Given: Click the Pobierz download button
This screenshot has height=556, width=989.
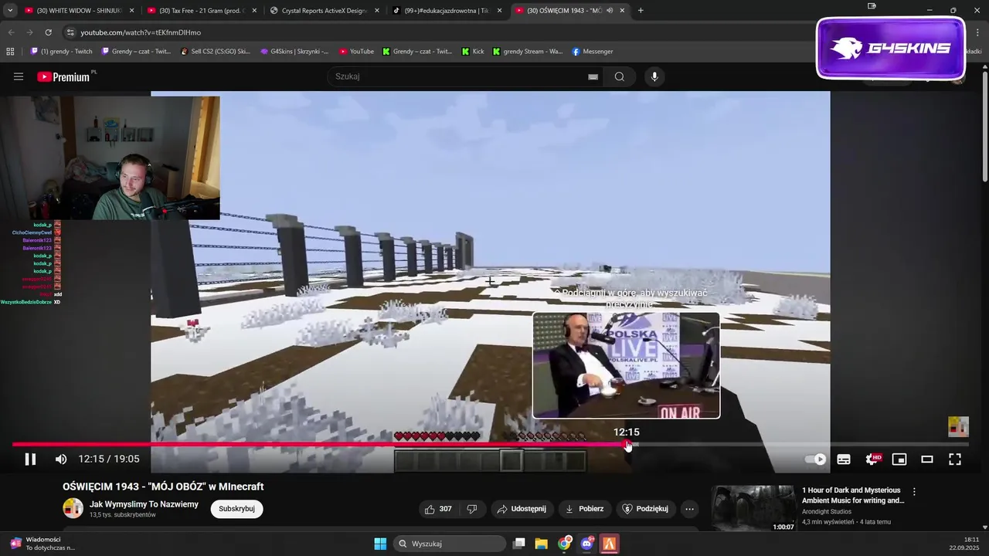Looking at the screenshot, I should 585,509.
